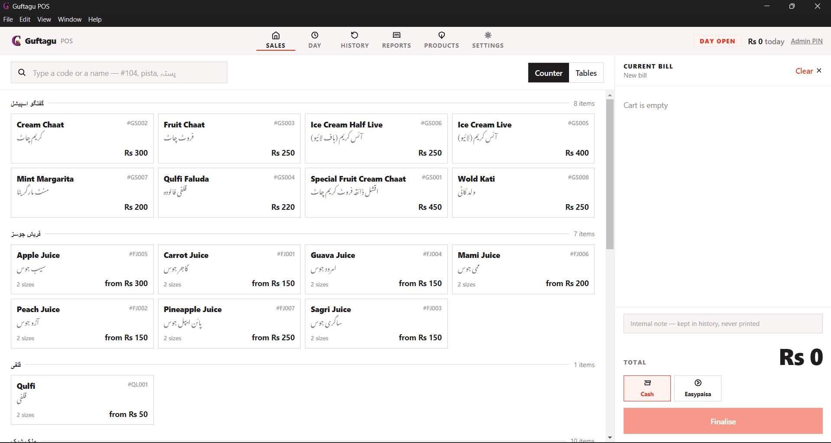
Task: Add Mint Margarita to the bill
Action: click(82, 193)
